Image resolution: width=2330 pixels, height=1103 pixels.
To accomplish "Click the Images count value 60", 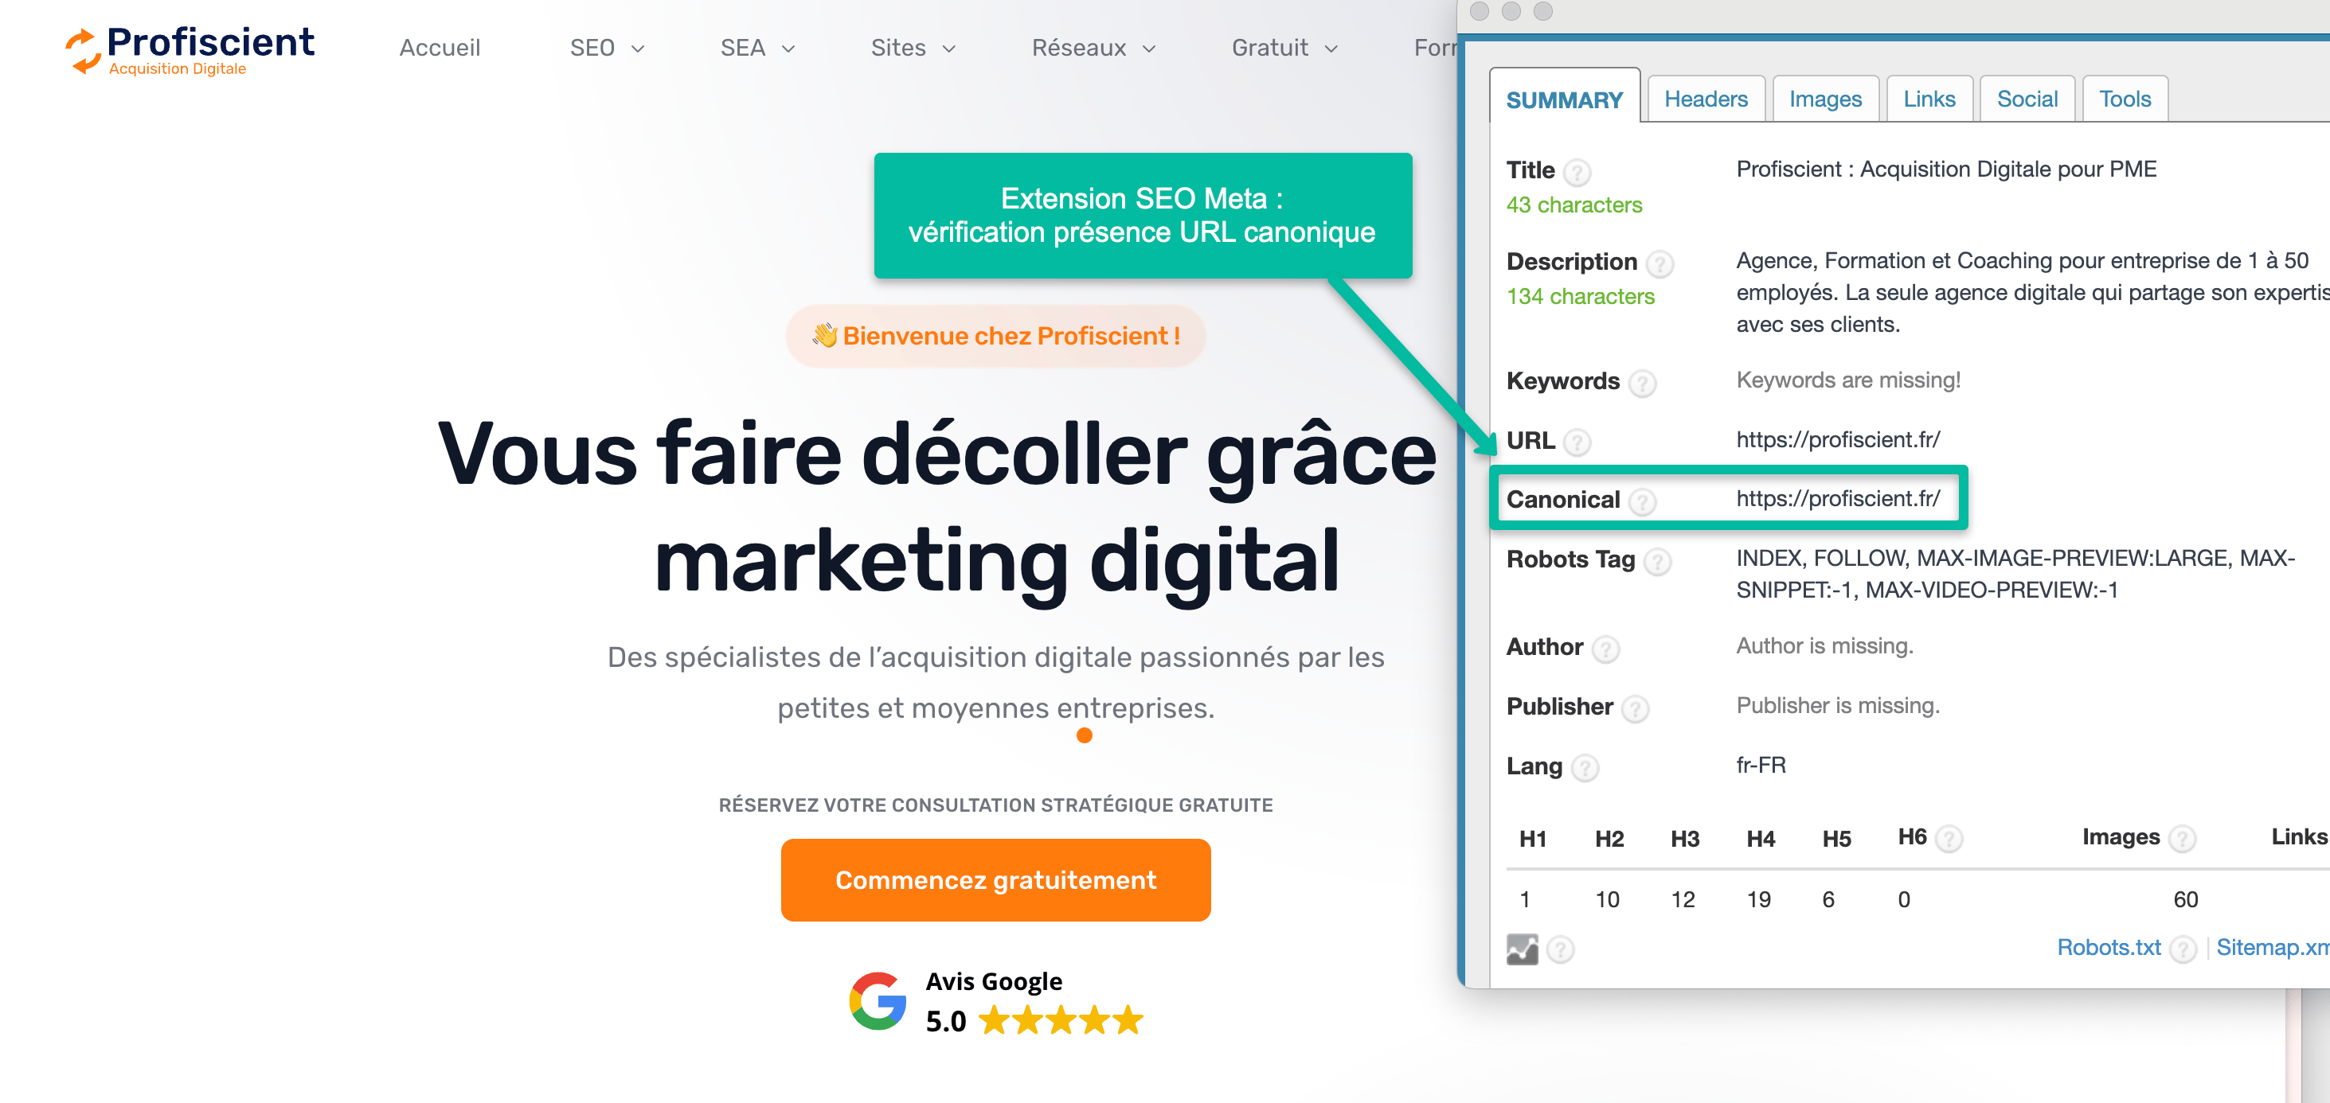I will [2185, 899].
